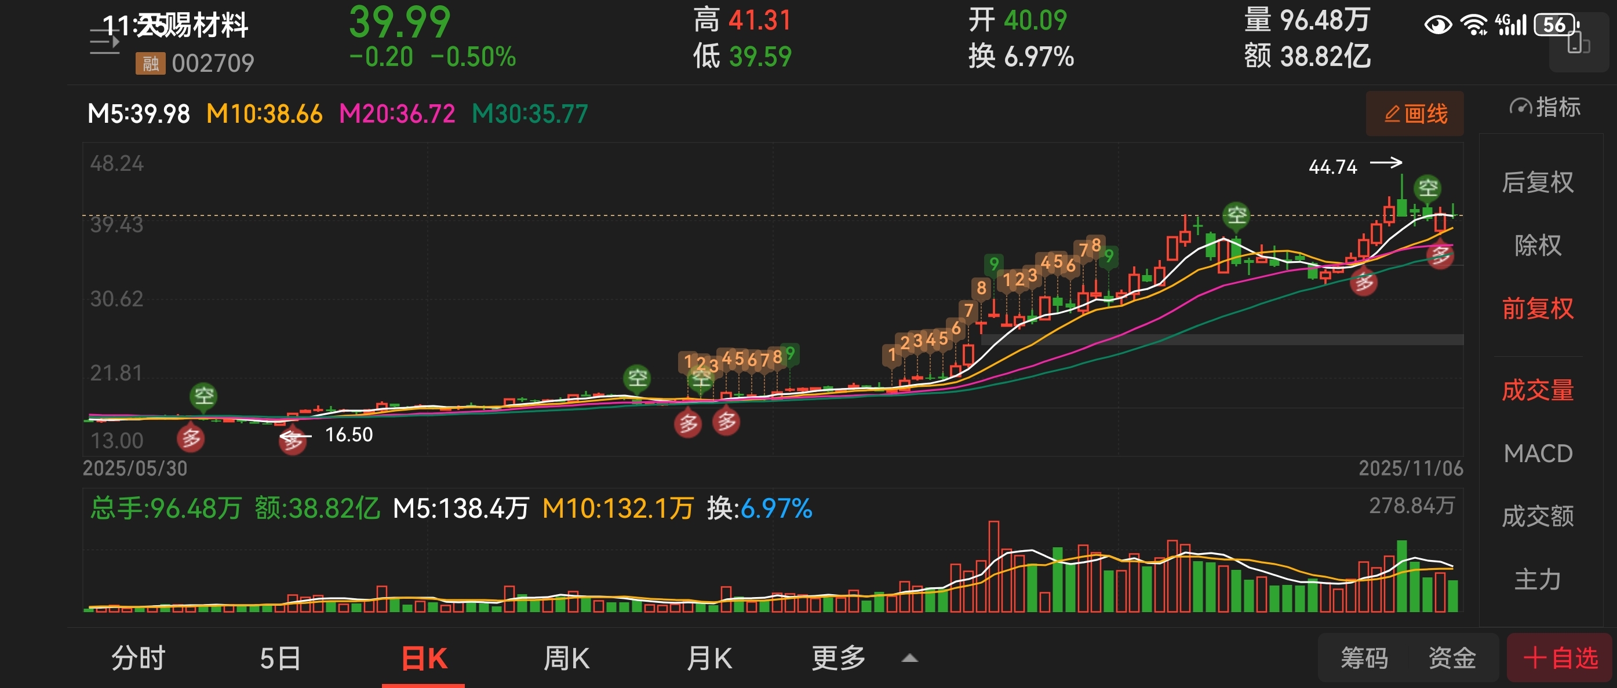Tap the pencil 画线 draw-line button

coord(1415,114)
